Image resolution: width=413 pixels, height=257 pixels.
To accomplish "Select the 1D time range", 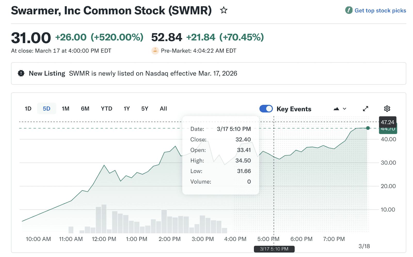I will coord(28,109).
